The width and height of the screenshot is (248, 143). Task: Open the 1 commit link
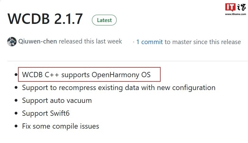[x=149, y=42]
